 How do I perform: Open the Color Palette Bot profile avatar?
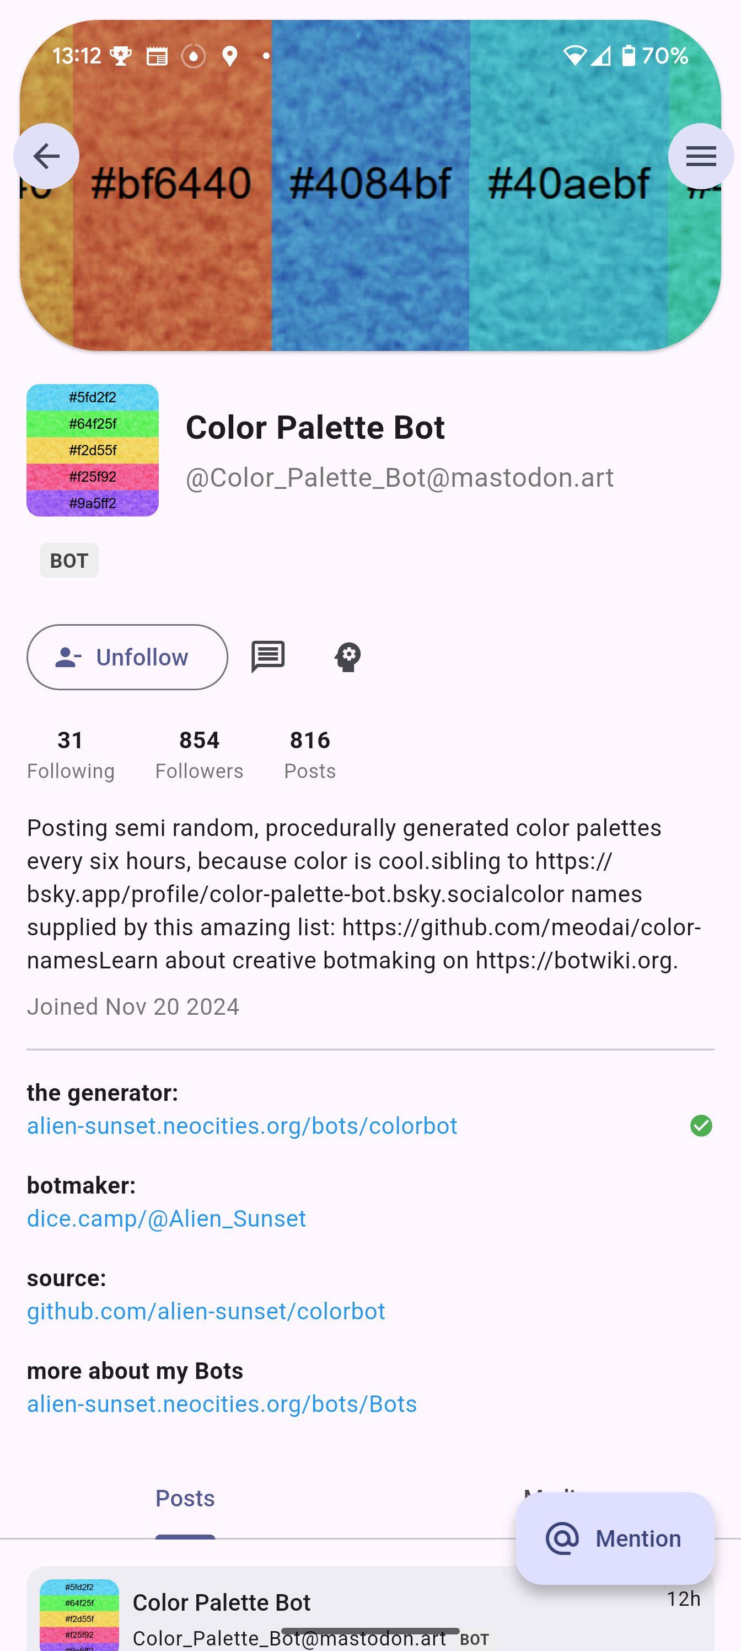coord(92,450)
